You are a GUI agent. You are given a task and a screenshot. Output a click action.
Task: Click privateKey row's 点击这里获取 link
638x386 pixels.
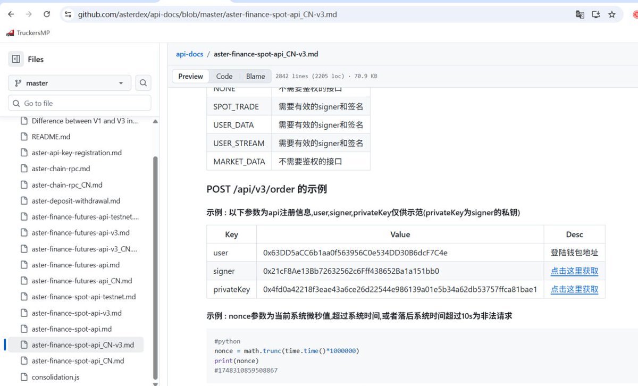[x=574, y=289]
